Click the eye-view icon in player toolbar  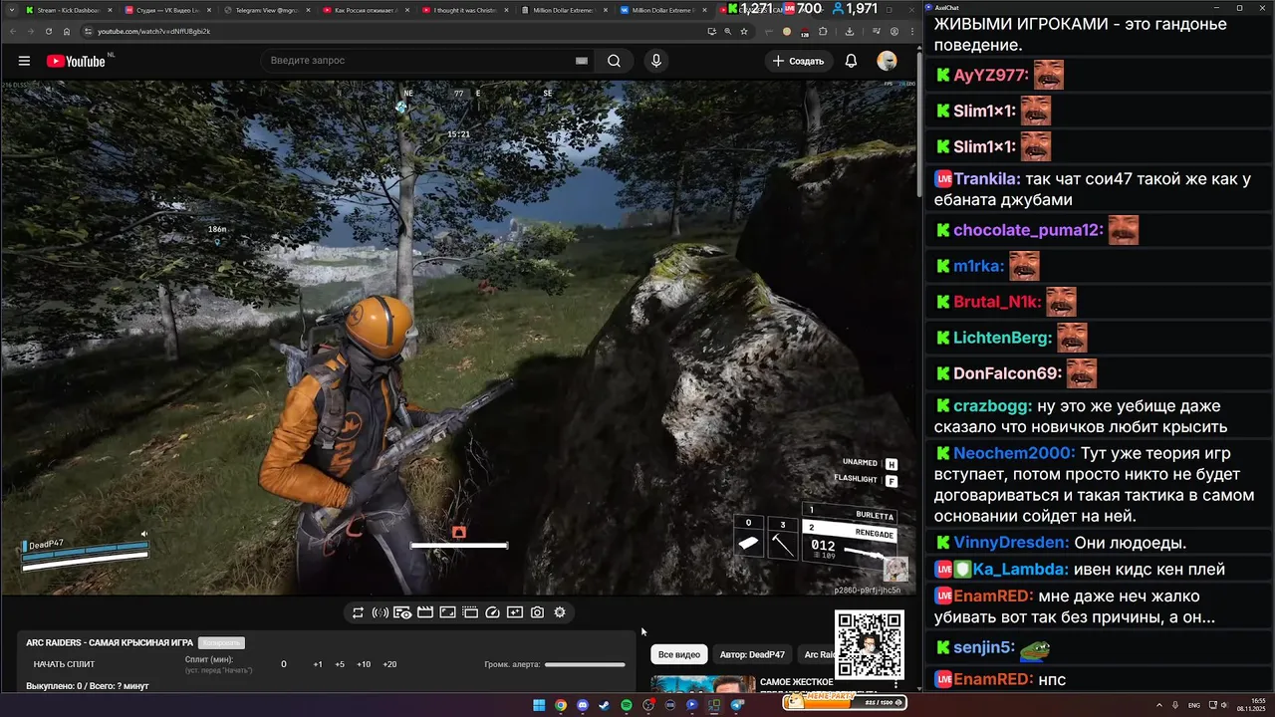[402, 612]
